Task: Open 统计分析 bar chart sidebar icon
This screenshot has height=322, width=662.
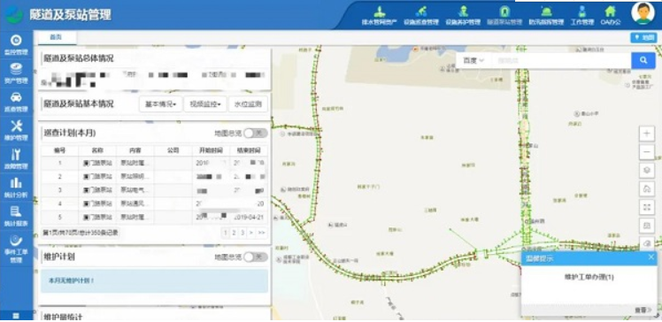Action: pyautogui.click(x=16, y=188)
